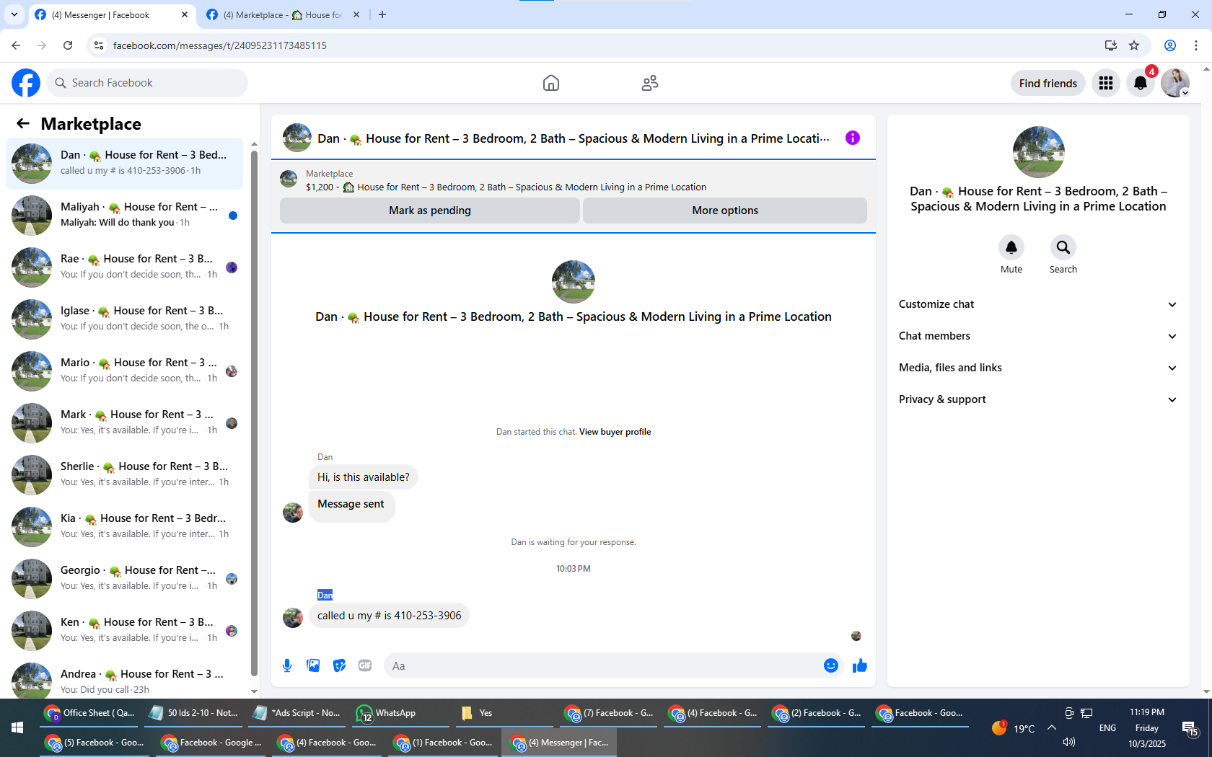Image resolution: width=1212 pixels, height=757 pixels.
Task: Click the Search Facebook field
Action: tap(147, 83)
